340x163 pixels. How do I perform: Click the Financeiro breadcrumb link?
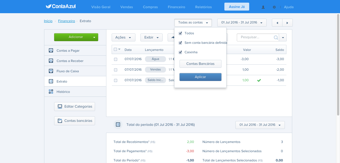(x=67, y=21)
